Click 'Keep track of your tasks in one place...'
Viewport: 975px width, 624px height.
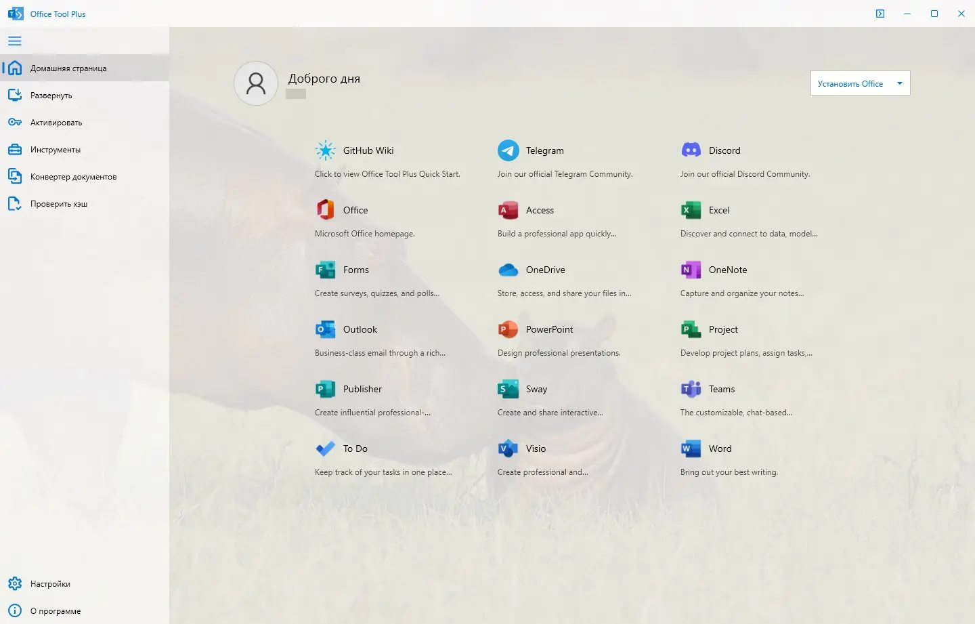click(x=383, y=472)
